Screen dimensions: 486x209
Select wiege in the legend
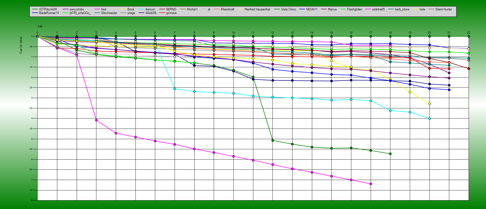tap(128, 13)
